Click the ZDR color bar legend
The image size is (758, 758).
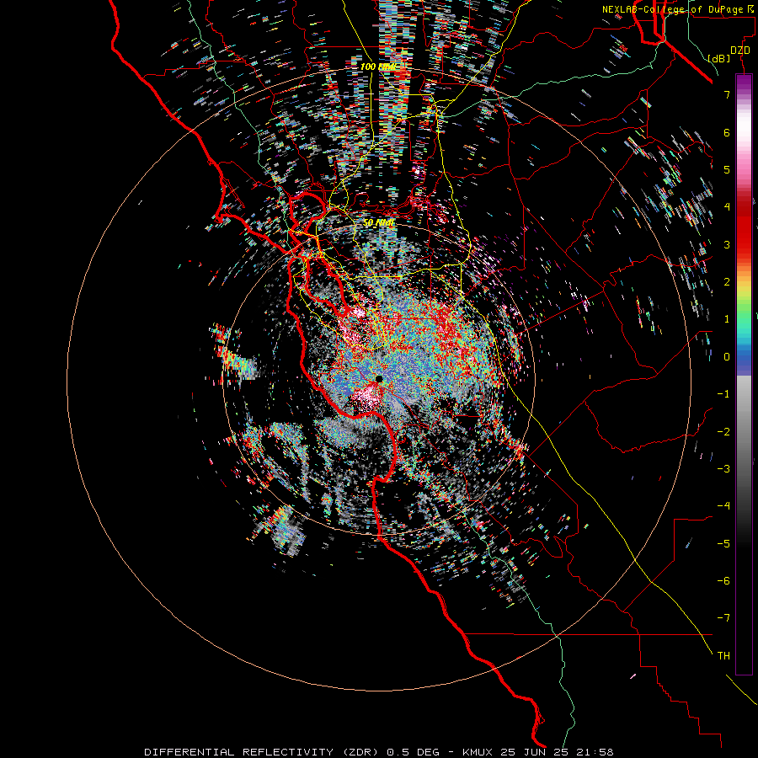tap(744, 374)
